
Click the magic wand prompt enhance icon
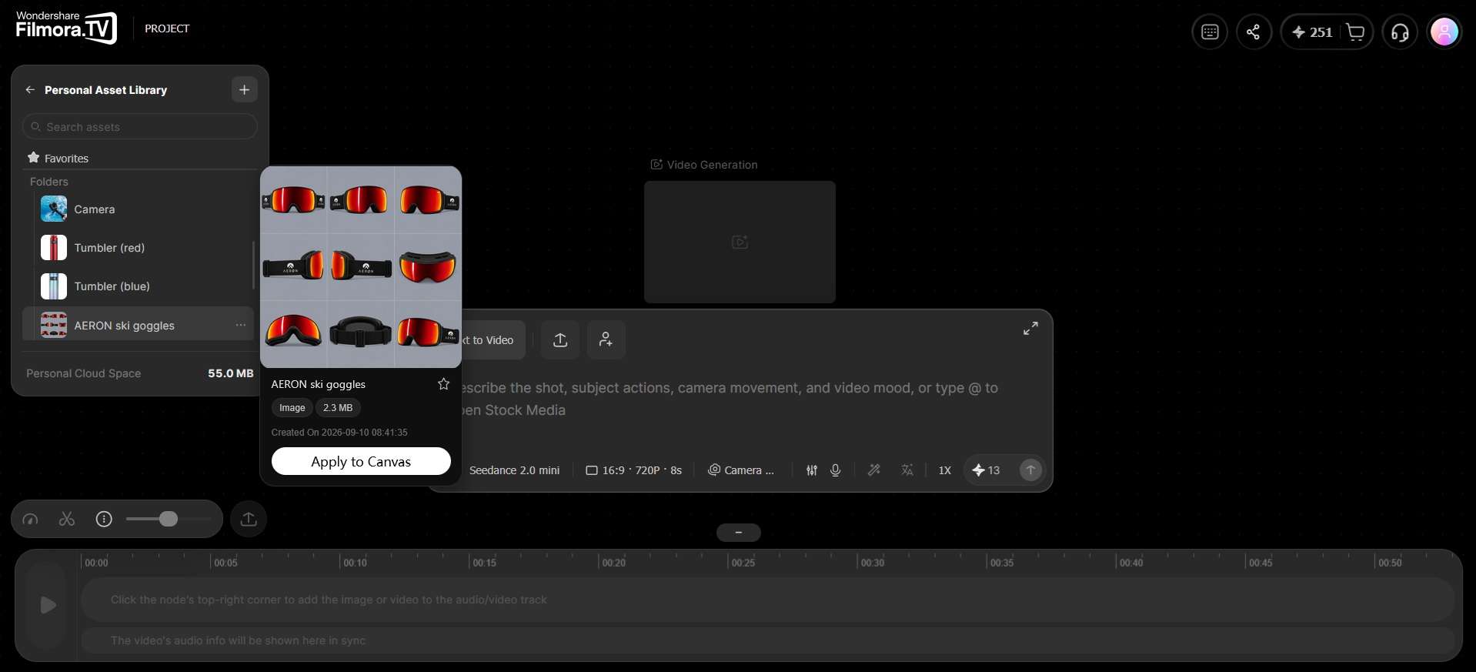[874, 470]
